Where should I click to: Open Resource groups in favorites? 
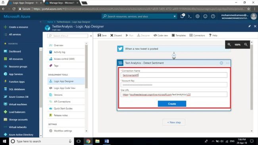[18, 67]
